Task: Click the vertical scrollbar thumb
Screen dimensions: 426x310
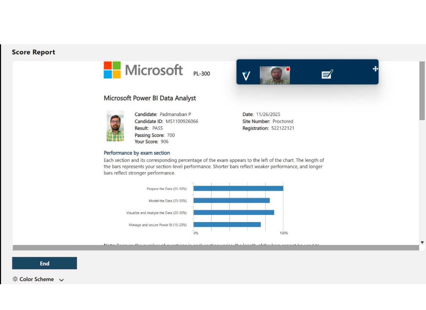Action: click(422, 91)
